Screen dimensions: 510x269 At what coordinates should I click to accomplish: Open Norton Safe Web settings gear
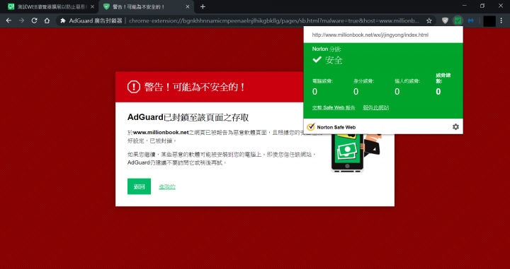click(455, 126)
